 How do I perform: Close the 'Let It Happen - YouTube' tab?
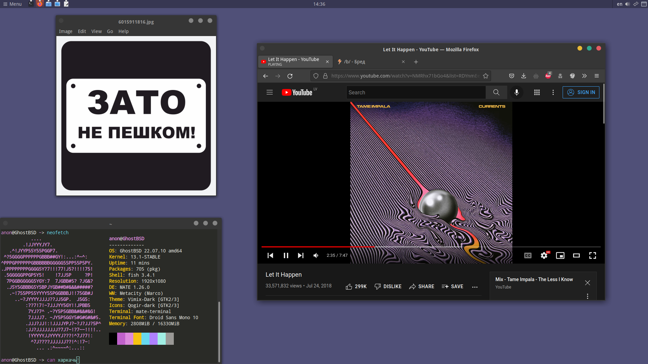(x=327, y=62)
